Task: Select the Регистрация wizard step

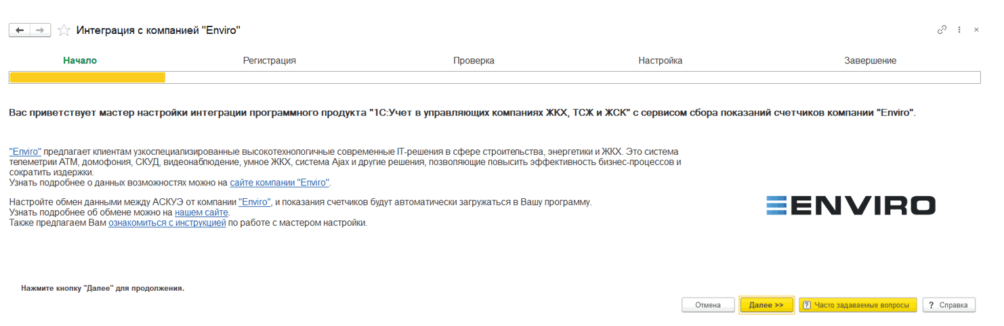Action: pyautogui.click(x=270, y=60)
